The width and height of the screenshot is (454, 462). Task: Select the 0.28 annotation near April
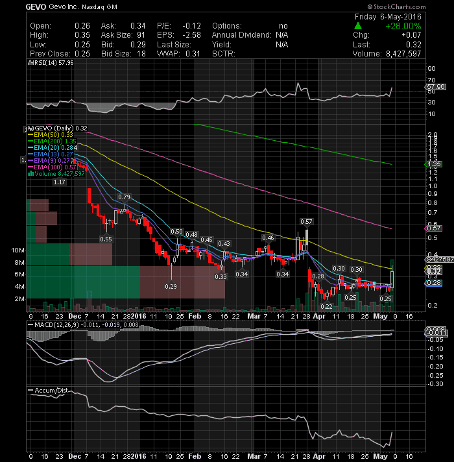(x=318, y=276)
